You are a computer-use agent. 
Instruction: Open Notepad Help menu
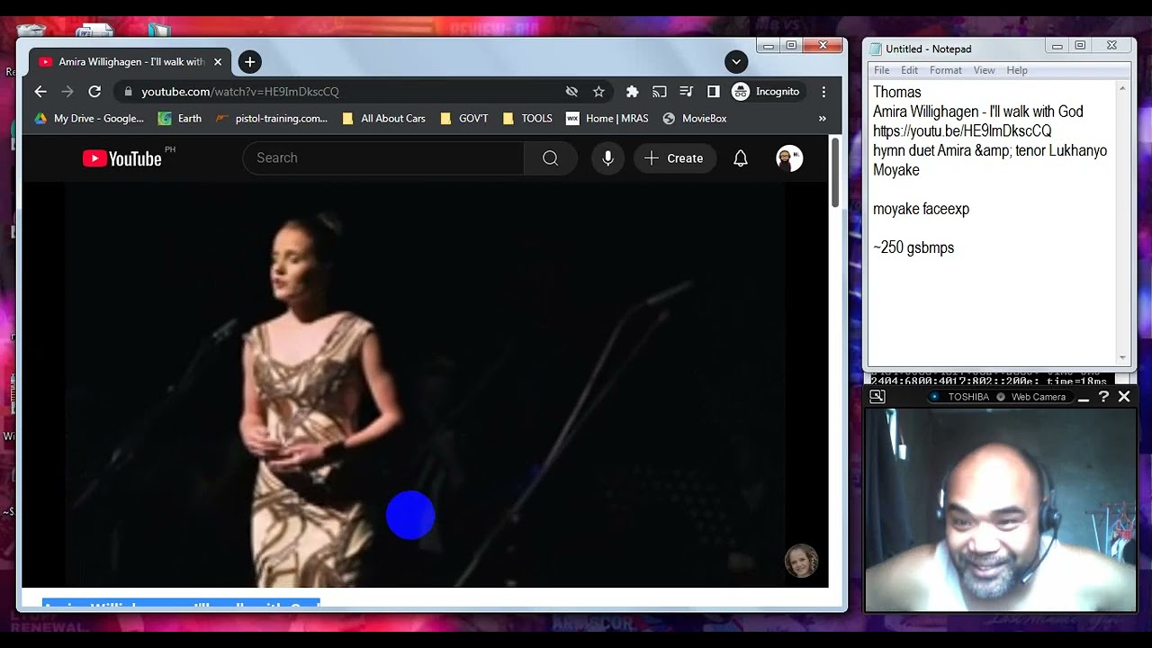[x=1017, y=70]
